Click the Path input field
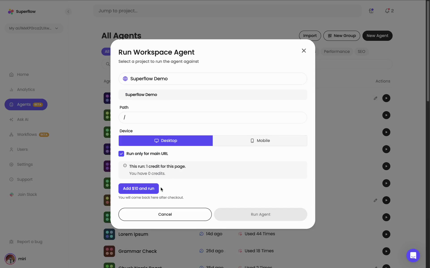 (x=213, y=118)
